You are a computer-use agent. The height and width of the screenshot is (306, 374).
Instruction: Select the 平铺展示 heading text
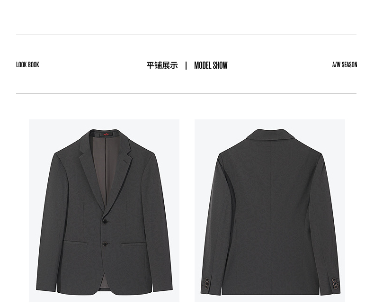tap(162, 65)
